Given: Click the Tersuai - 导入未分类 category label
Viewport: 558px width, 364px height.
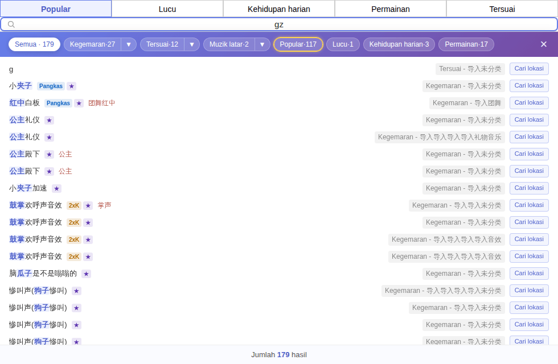Looking at the screenshot, I should [470, 69].
